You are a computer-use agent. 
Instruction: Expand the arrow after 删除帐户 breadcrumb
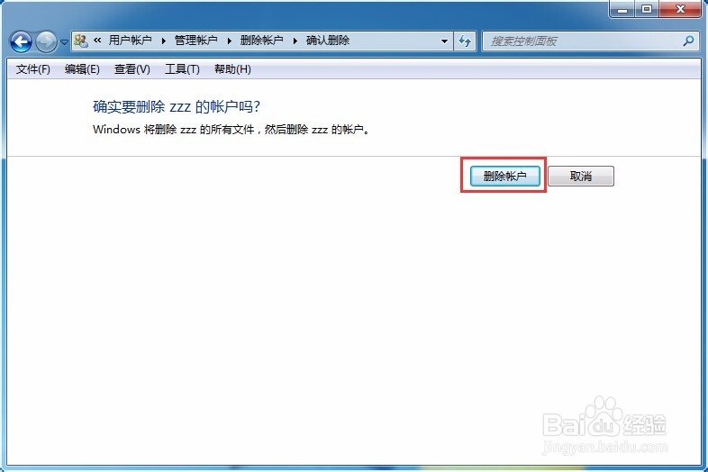click(x=295, y=41)
